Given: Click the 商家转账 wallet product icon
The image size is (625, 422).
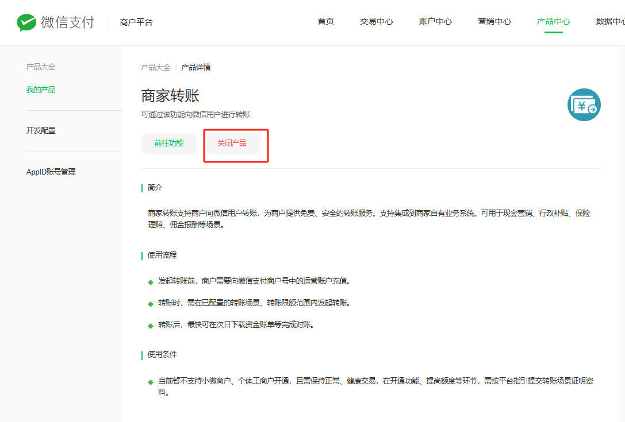Looking at the screenshot, I should (584, 105).
